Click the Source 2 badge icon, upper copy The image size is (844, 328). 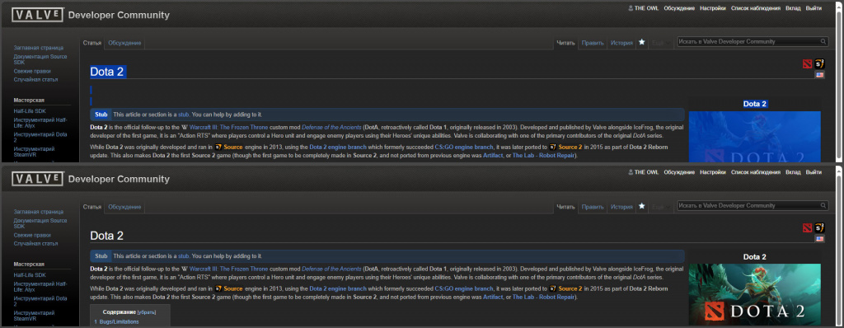(819, 63)
